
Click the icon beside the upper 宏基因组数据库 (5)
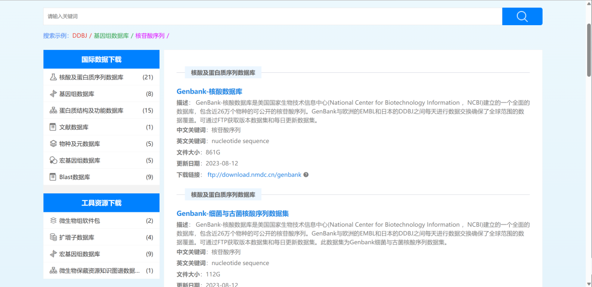pyautogui.click(x=53, y=160)
